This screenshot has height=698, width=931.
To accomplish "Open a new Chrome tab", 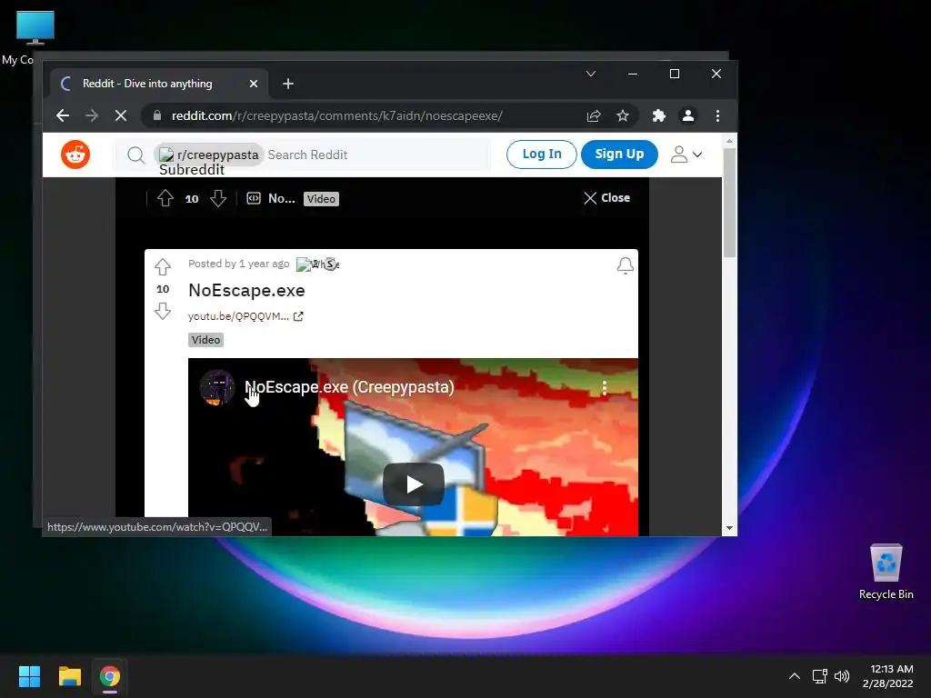I will tap(288, 84).
